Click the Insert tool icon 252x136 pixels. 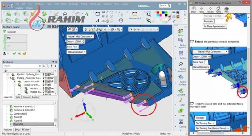[x=181, y=111]
